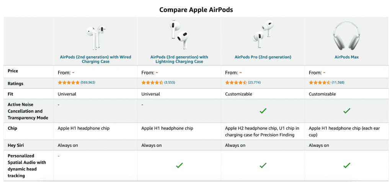Click the AirPods Pro product image
The height and width of the screenshot is (182, 392).
pos(263,37)
